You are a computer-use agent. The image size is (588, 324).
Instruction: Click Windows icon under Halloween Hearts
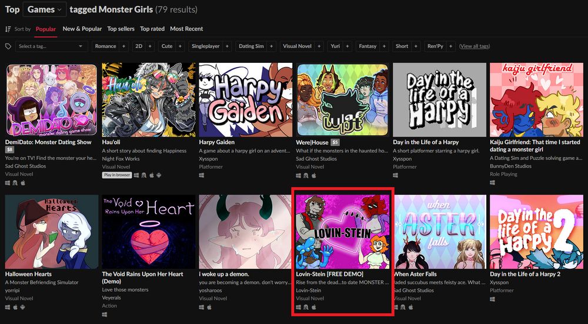tap(8, 307)
